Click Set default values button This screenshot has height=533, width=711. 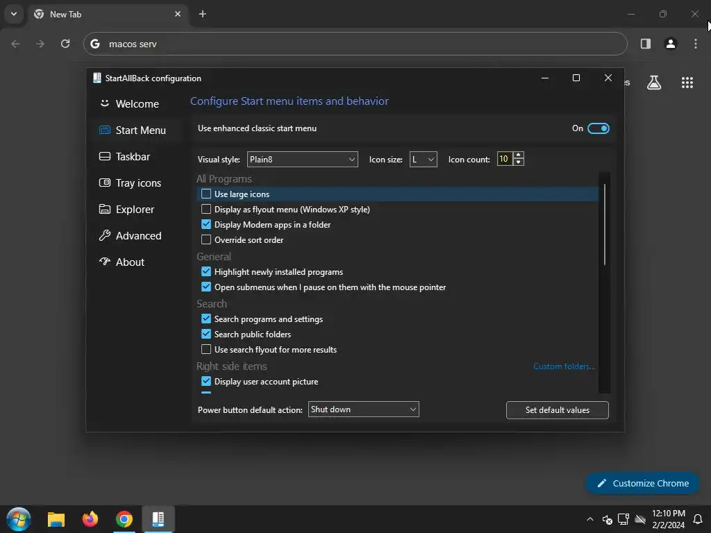(x=558, y=410)
